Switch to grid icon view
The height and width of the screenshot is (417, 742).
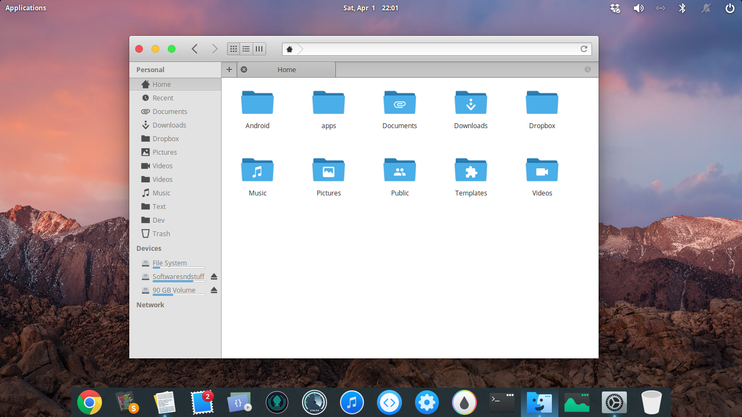[234, 49]
